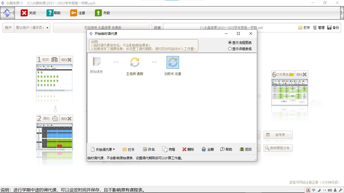Image resolution: width=344 pixels, height=193 pixels.
Task: Switch to 显示详细表格 view
Action: point(230,48)
